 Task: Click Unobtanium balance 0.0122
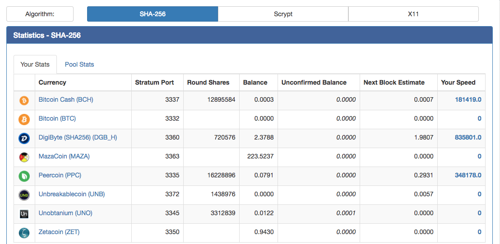click(x=264, y=213)
